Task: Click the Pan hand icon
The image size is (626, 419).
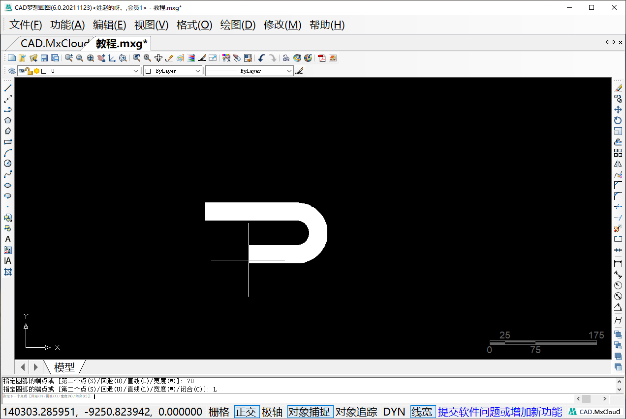Action: coord(101,58)
